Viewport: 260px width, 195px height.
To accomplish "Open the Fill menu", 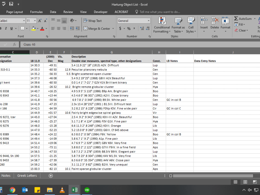I will [240, 24].
